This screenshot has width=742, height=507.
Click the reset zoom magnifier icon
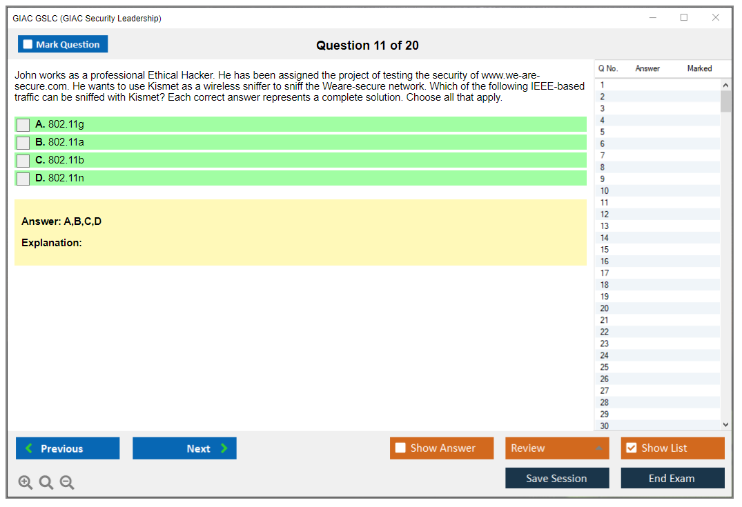(x=46, y=483)
